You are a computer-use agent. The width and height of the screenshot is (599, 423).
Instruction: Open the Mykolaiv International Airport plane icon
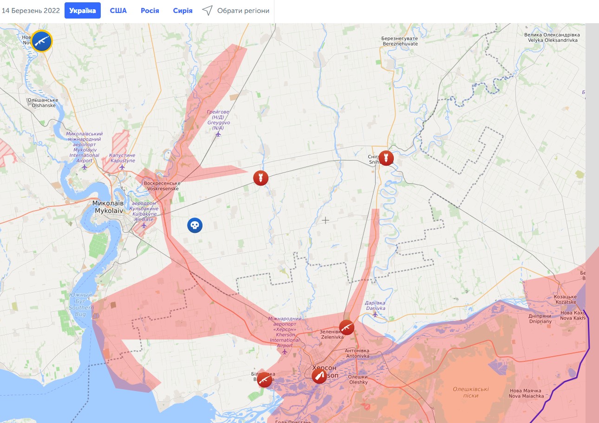(x=85, y=167)
